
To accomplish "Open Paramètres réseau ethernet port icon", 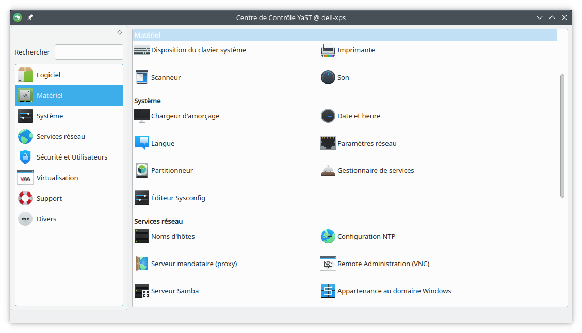I will pyautogui.click(x=328, y=143).
